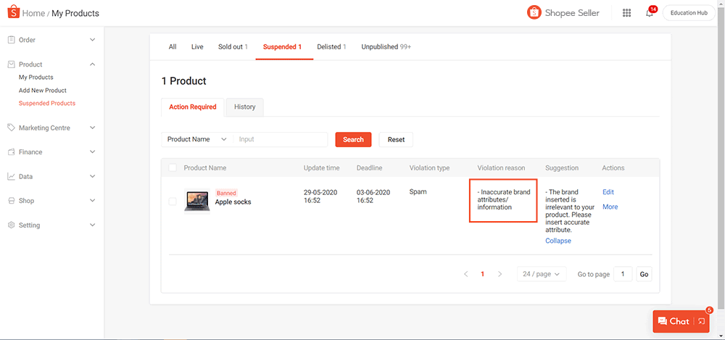Click the Collapse link under Suggestion
The width and height of the screenshot is (725, 340).
(558, 241)
